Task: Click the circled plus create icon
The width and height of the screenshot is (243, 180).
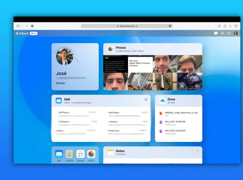Action: pyautogui.click(x=229, y=33)
